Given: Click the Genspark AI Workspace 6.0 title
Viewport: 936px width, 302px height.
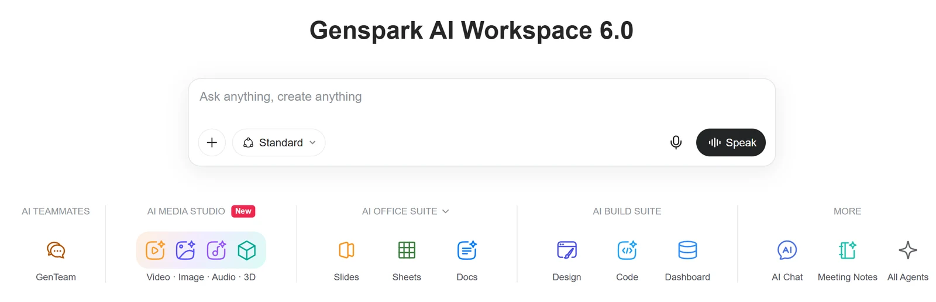Looking at the screenshot, I should (472, 30).
